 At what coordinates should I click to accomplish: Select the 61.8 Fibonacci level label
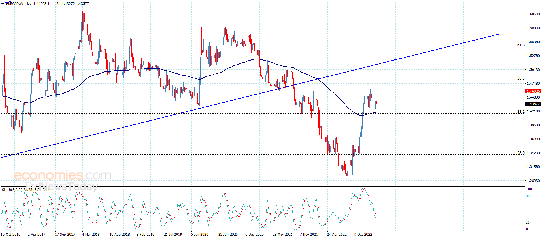(521, 45)
